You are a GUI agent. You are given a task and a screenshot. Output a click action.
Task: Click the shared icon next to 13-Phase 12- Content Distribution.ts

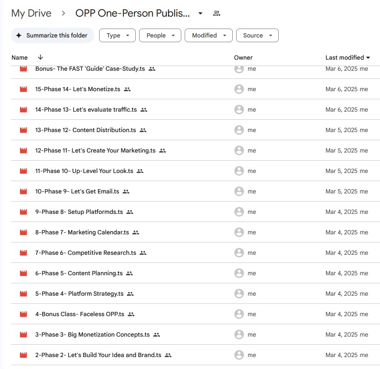[143, 130]
